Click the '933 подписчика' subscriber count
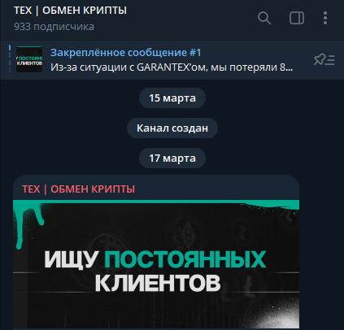Screen dimensions: 344x330 click(54, 27)
